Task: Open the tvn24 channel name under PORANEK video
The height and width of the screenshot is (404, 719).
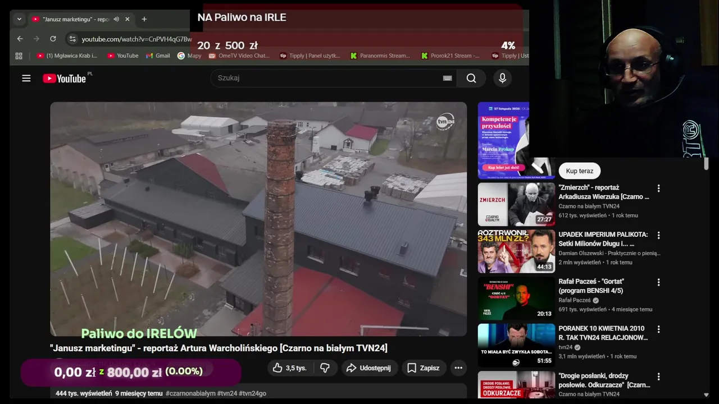Action: (x=566, y=347)
